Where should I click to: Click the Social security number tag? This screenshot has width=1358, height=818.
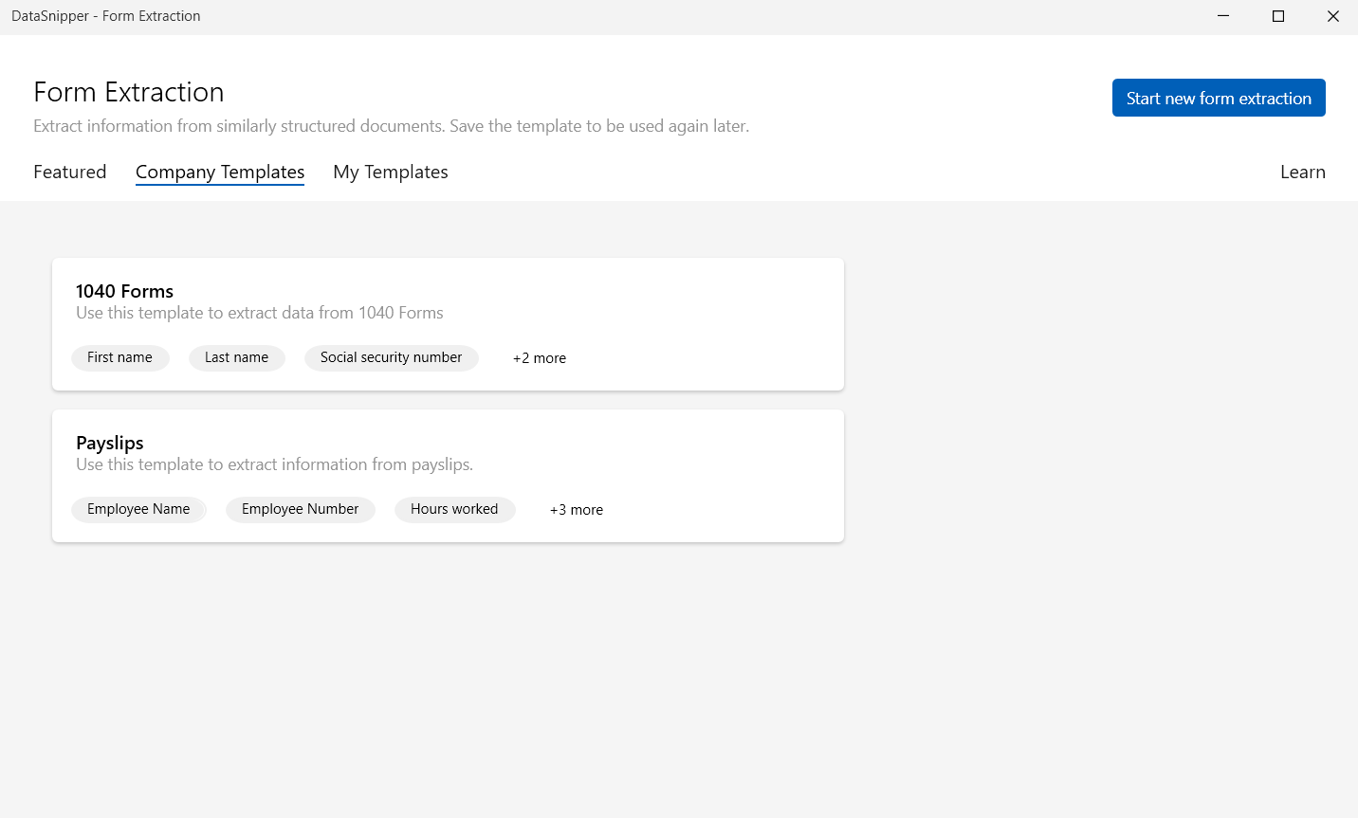pos(391,357)
